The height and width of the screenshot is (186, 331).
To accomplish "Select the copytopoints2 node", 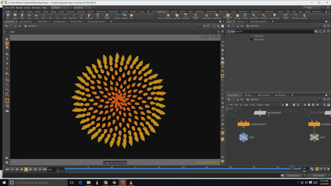I will [x=244, y=124].
